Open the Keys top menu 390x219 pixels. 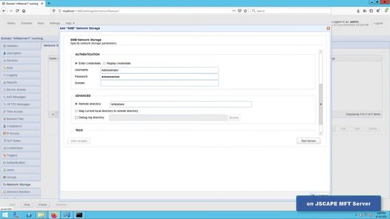(x=41, y=23)
